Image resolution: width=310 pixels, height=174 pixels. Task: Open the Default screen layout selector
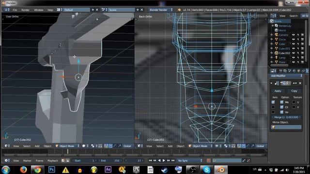[x=60, y=10]
